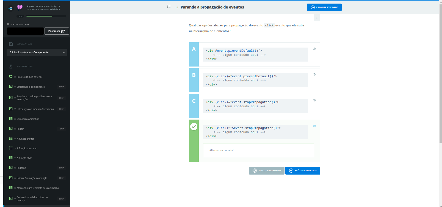Open A função transition activity
Viewport: 442px width, 207px height.
click(x=27, y=148)
